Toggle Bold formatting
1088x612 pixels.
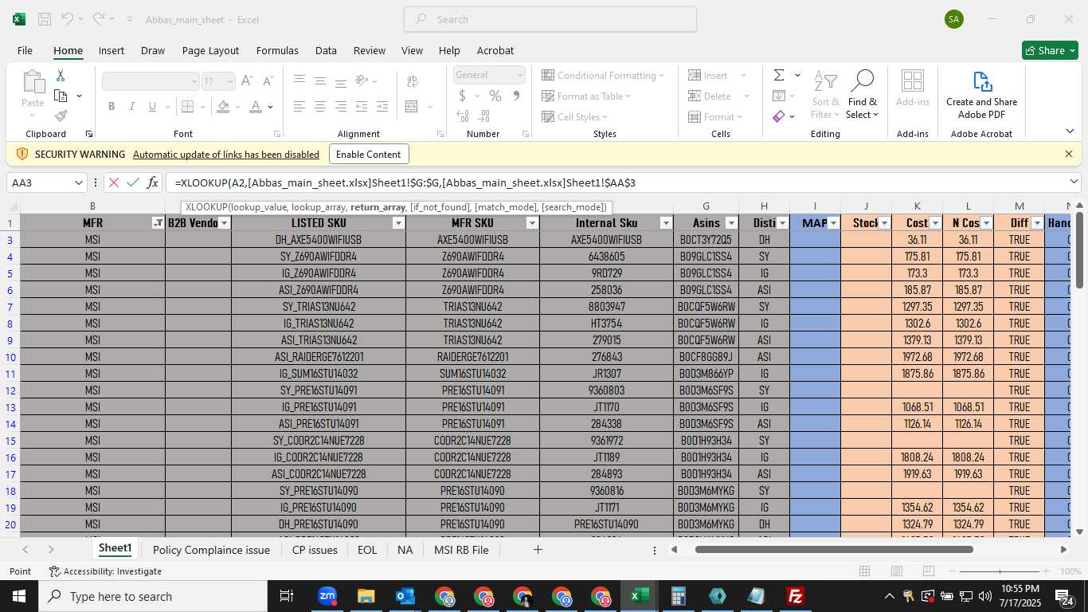112,107
